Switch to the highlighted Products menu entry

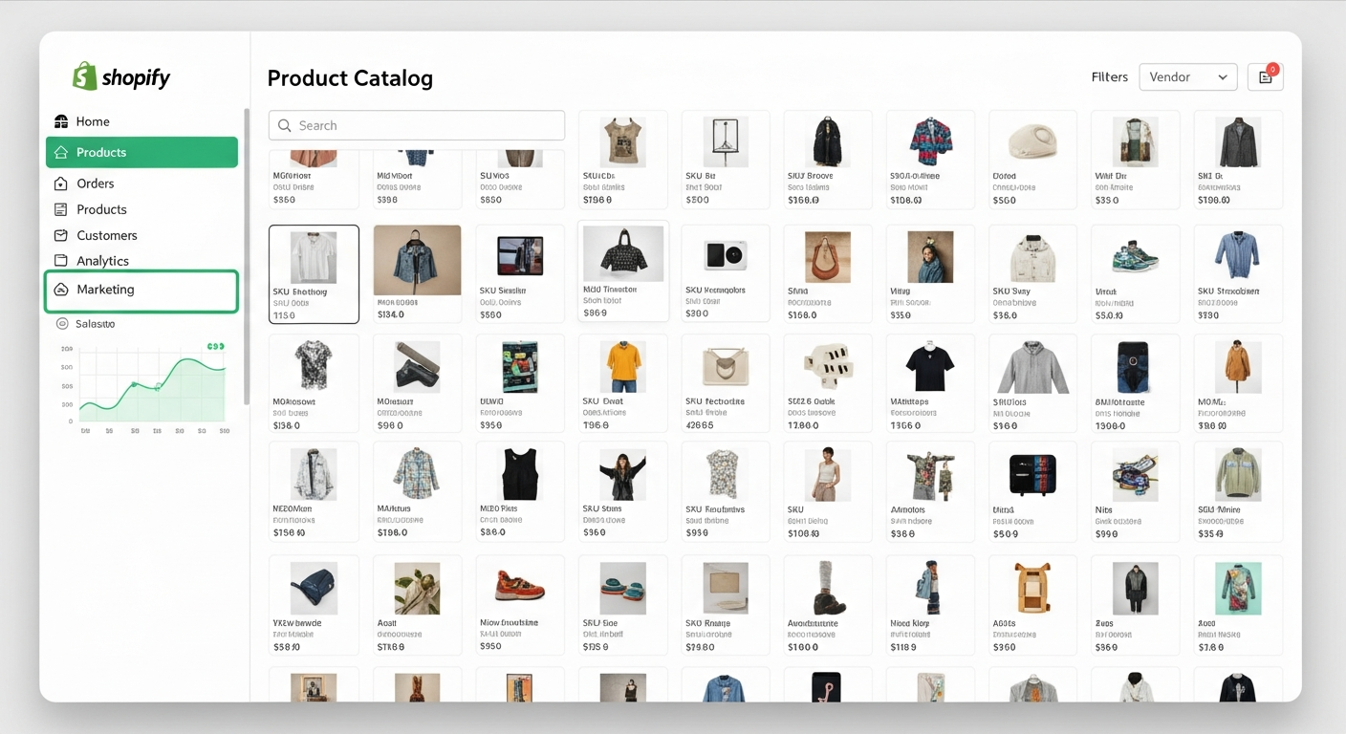[141, 152]
